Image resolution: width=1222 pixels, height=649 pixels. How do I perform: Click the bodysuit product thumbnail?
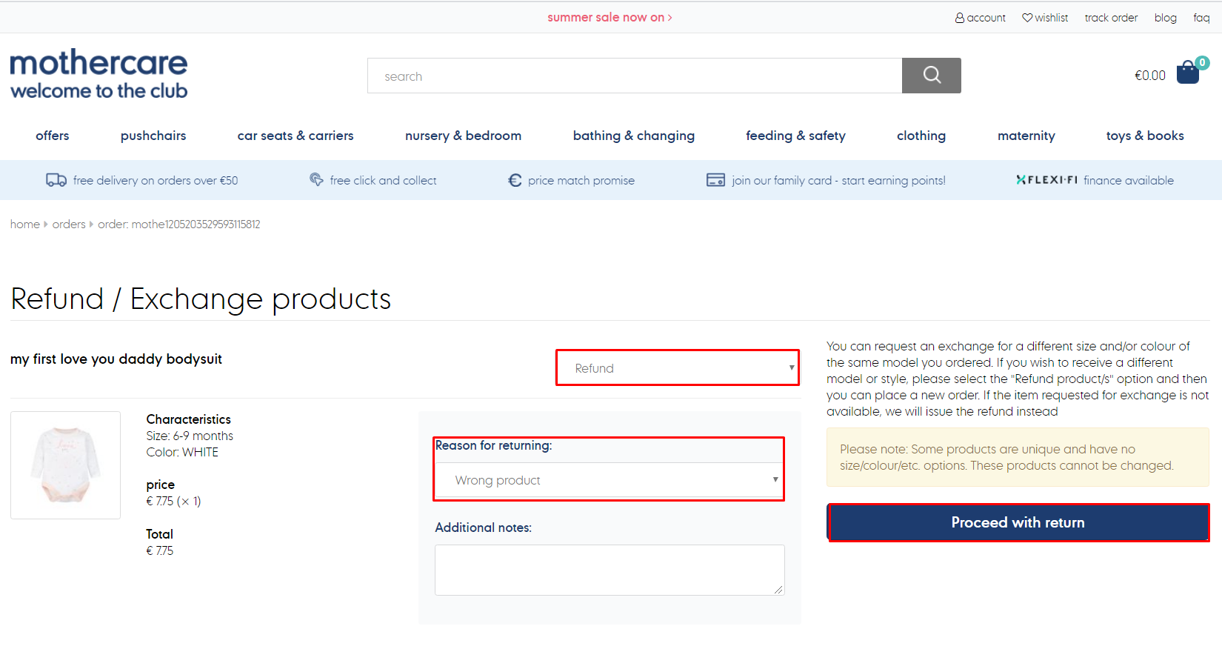coord(65,465)
